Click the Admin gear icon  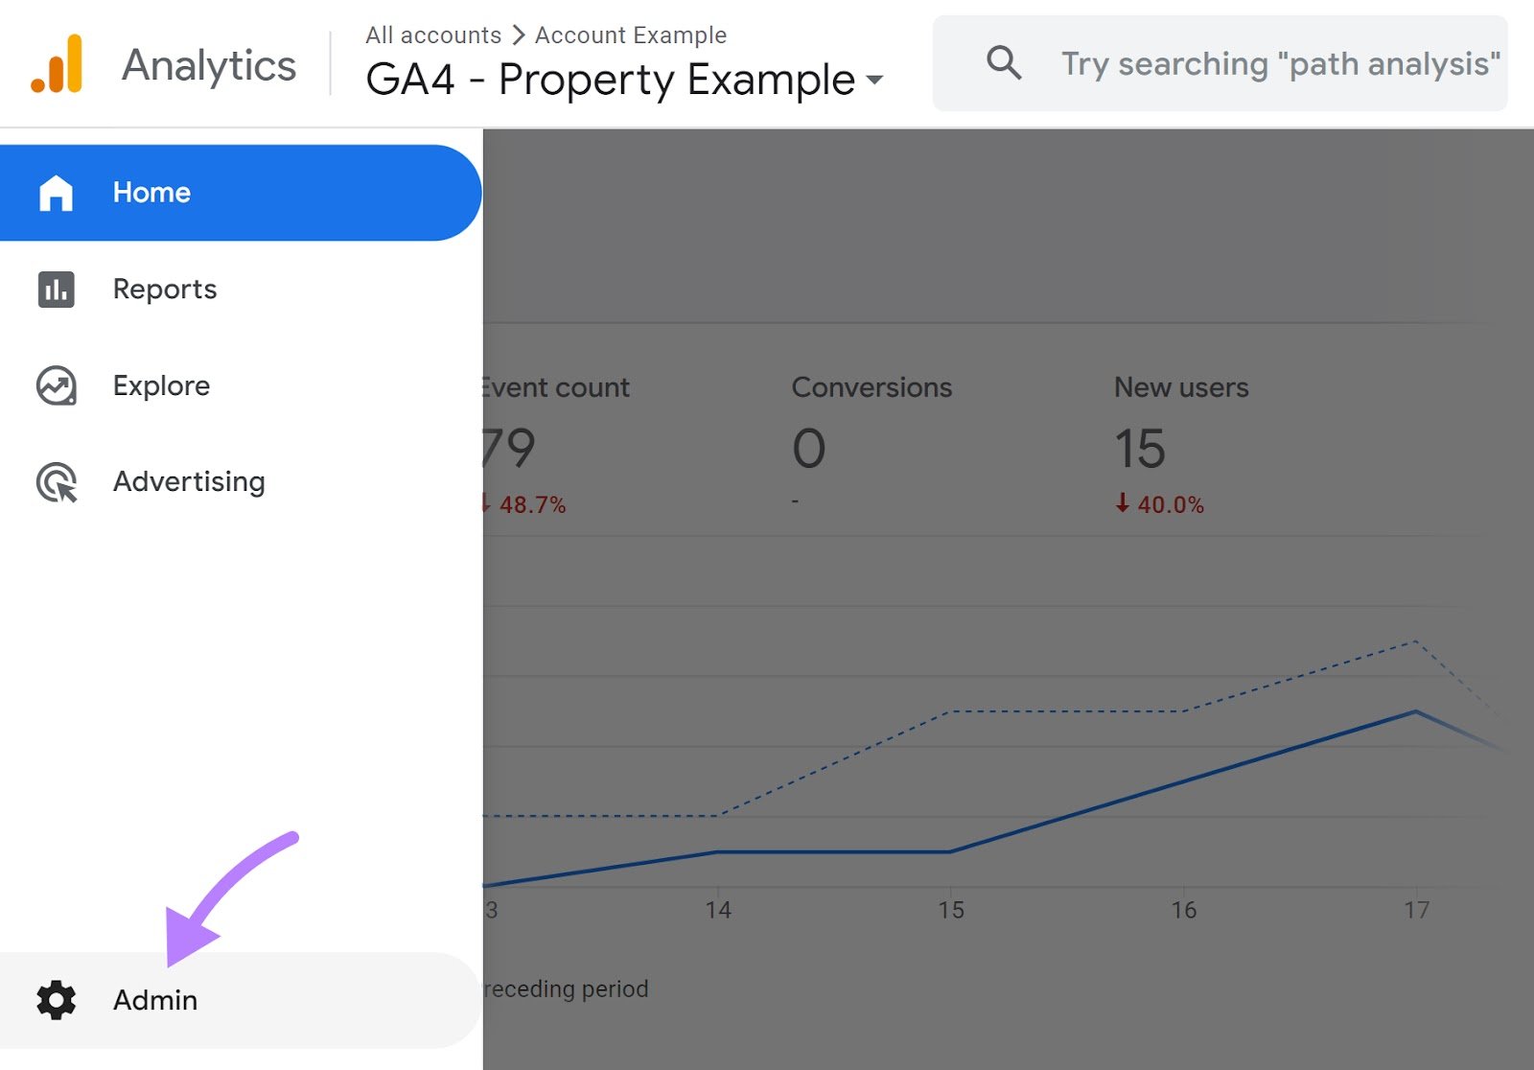57,1000
